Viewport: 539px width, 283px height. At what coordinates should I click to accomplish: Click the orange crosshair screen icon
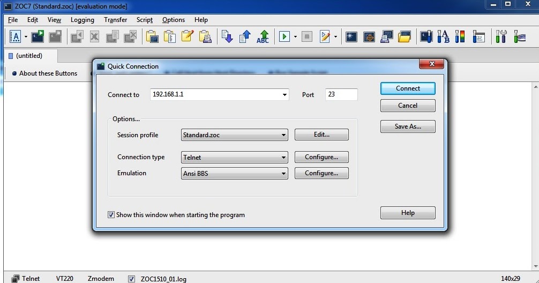point(369,36)
